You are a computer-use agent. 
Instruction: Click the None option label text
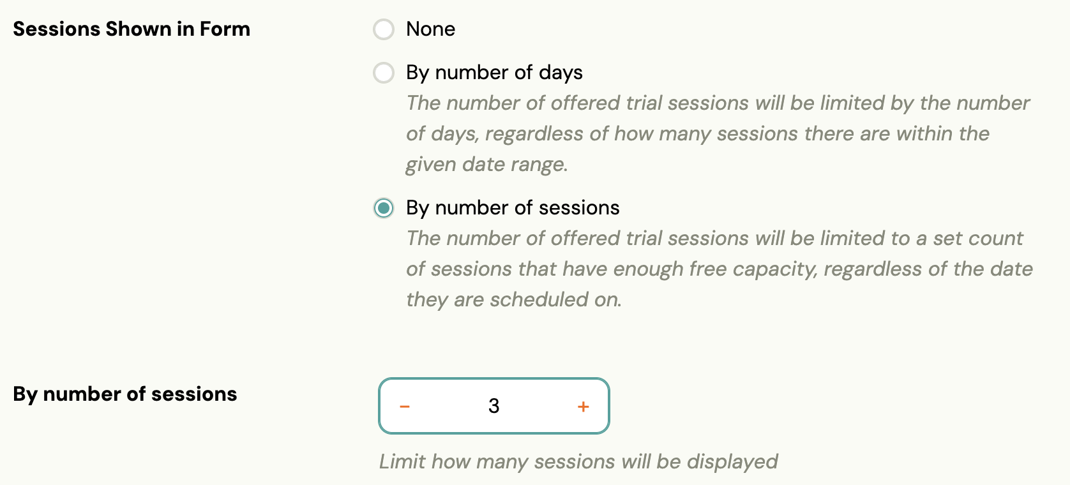[430, 29]
